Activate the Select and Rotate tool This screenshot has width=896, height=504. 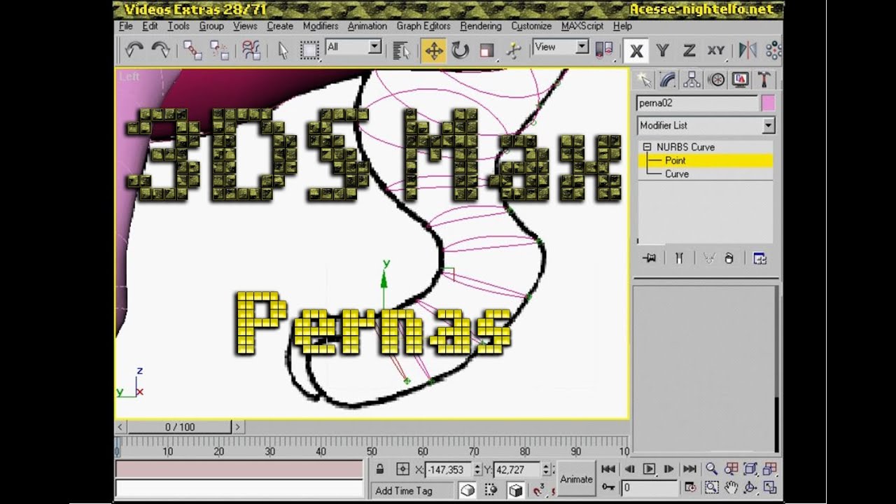point(460,50)
